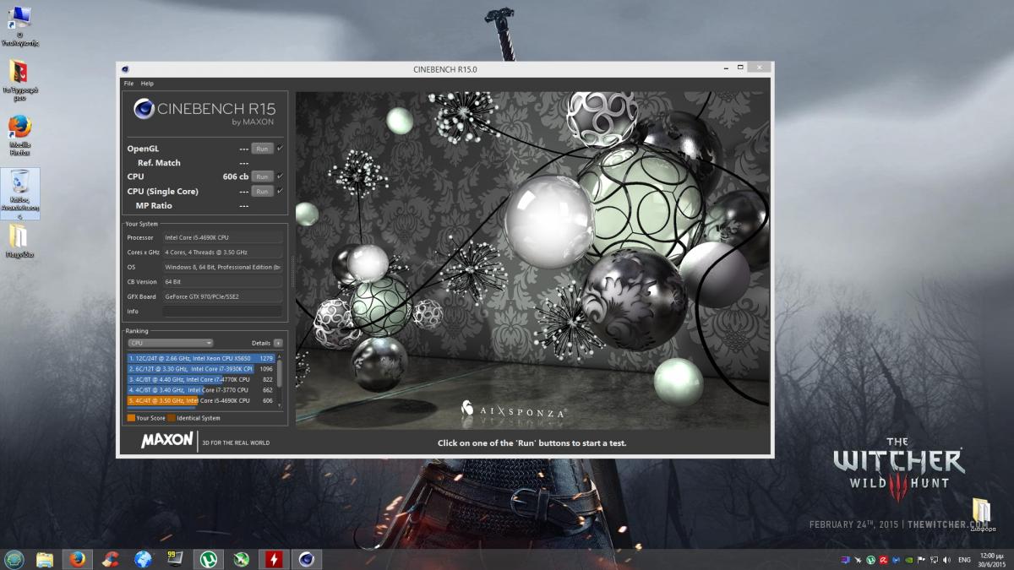Click the Cinebench title bar app icon
The image size is (1014, 570).
pos(126,69)
